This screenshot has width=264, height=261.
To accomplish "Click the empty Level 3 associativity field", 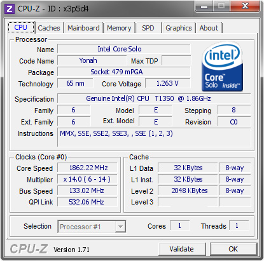I will pos(235,202).
